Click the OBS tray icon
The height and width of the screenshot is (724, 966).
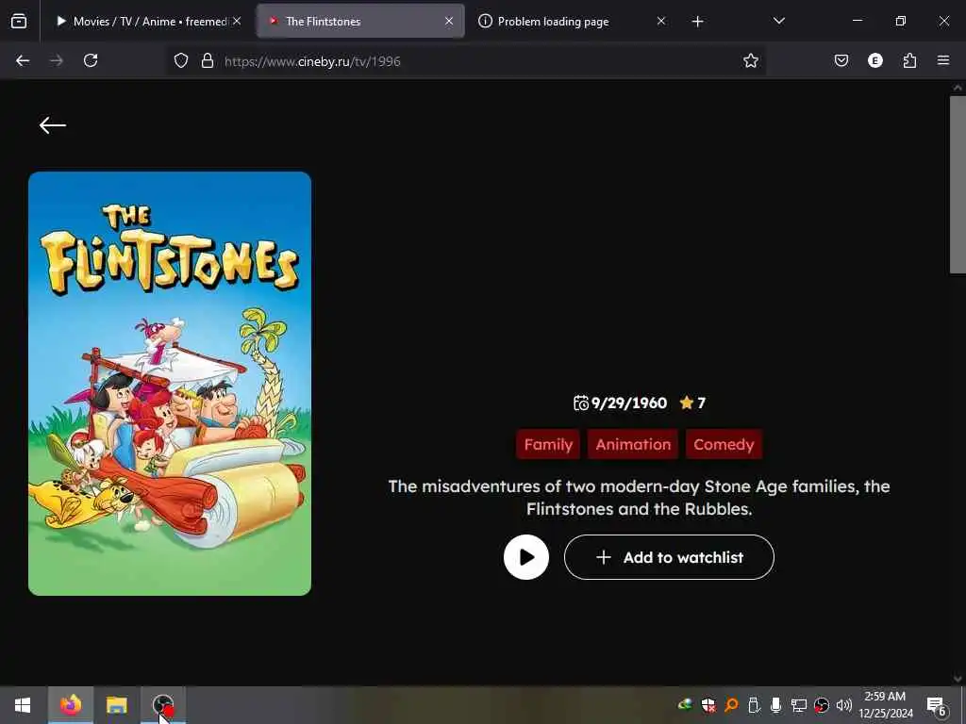[822, 705]
